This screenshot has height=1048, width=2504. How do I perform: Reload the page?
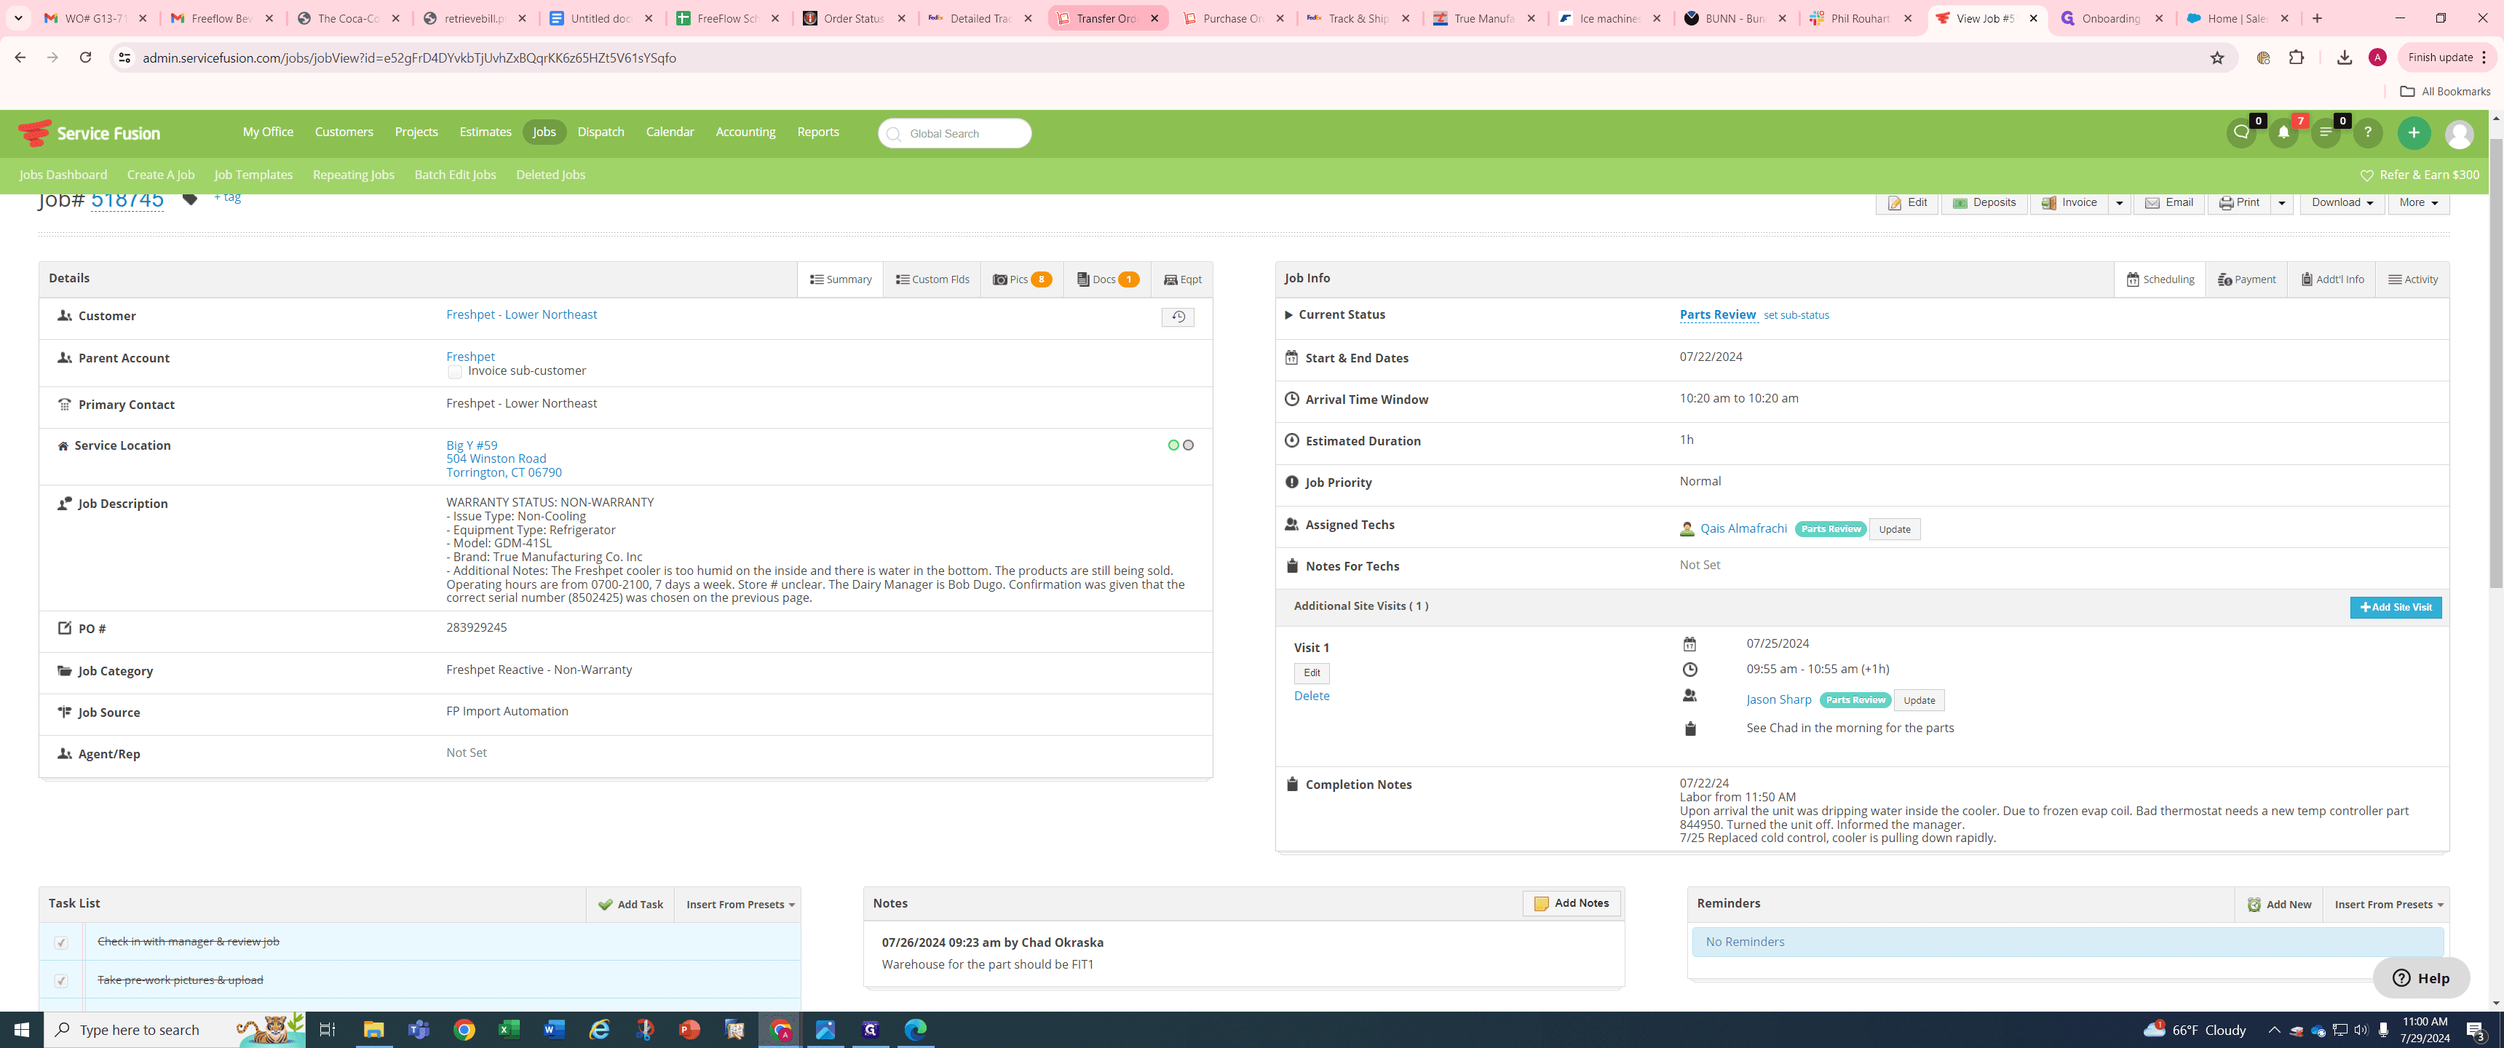(86, 58)
